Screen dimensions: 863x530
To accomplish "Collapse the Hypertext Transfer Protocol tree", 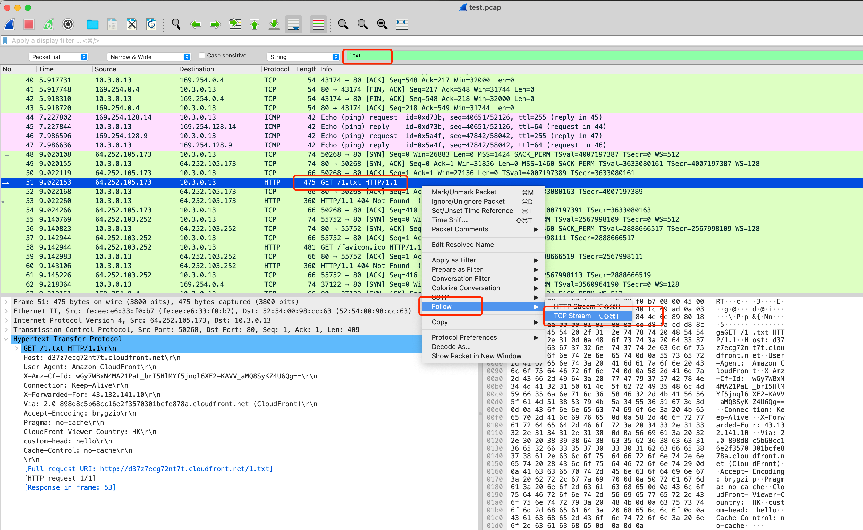I will point(6,339).
